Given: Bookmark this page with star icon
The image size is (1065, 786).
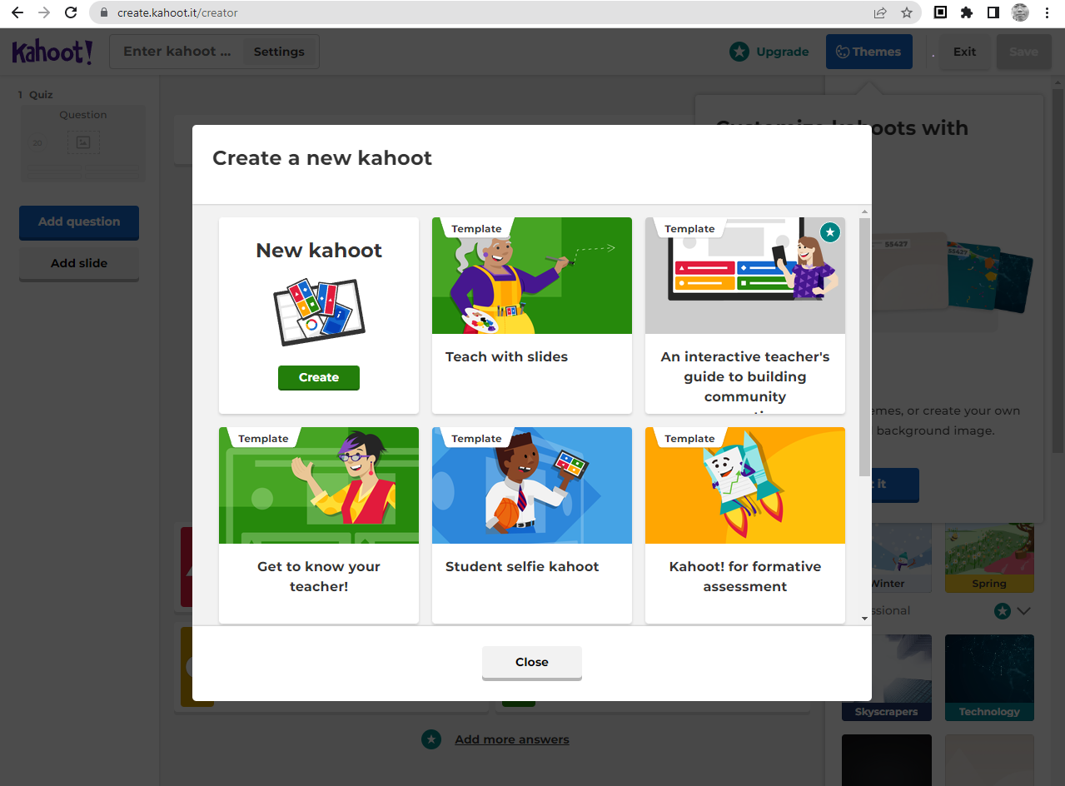Looking at the screenshot, I should pyautogui.click(x=906, y=12).
